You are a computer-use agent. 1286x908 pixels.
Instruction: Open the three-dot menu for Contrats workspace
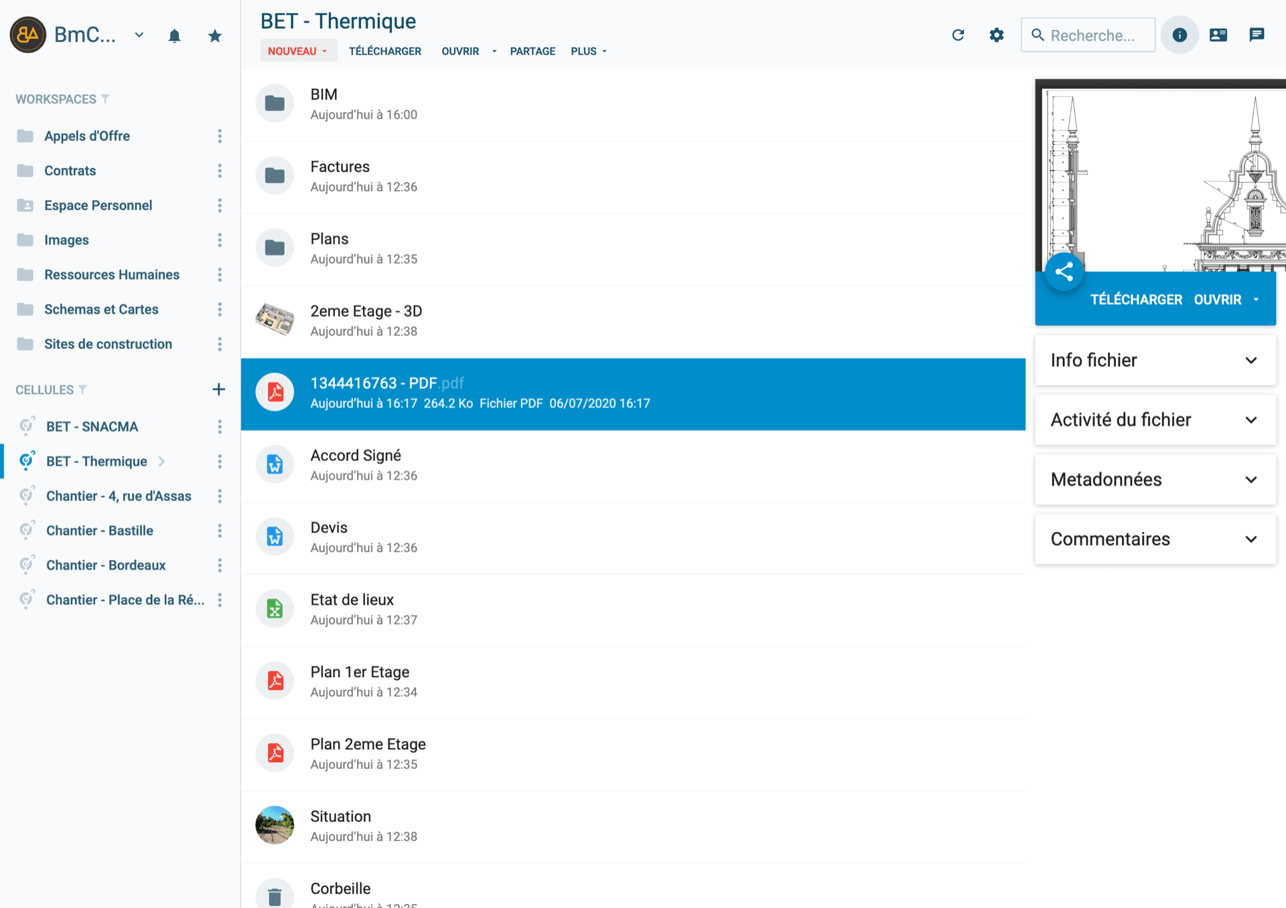pos(220,171)
